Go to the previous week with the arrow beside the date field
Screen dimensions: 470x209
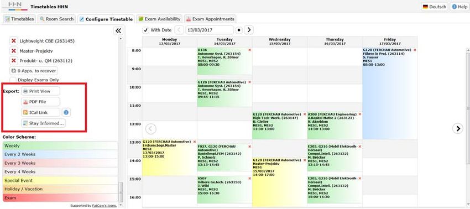coord(179,30)
